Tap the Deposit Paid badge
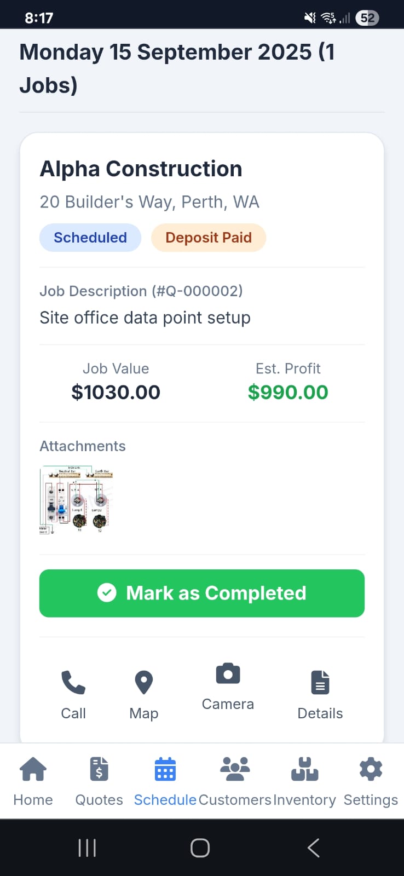 point(209,238)
